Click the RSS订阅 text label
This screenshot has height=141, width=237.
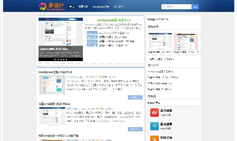pyautogui.click(x=166, y=138)
